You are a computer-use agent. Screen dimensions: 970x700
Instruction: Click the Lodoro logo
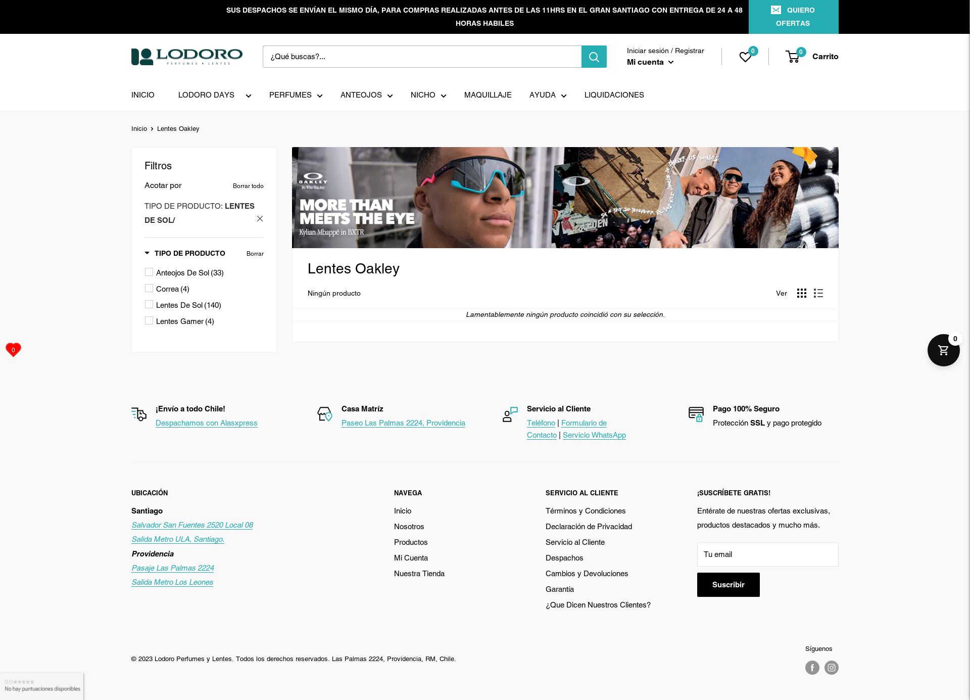coord(187,57)
